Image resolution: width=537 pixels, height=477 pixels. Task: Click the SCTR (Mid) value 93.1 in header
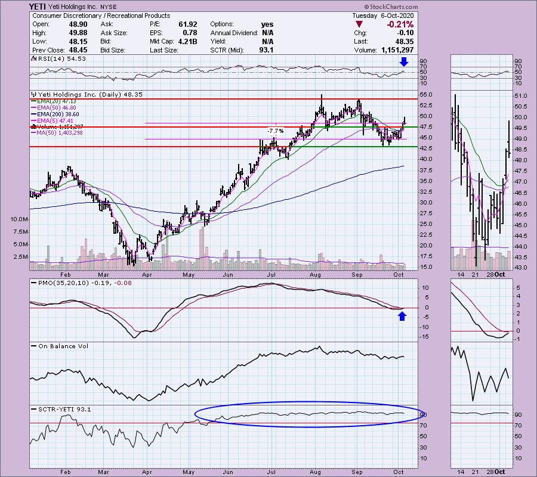click(x=267, y=50)
